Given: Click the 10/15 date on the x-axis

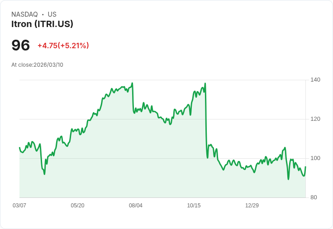Looking at the screenshot, I should pos(194,206).
